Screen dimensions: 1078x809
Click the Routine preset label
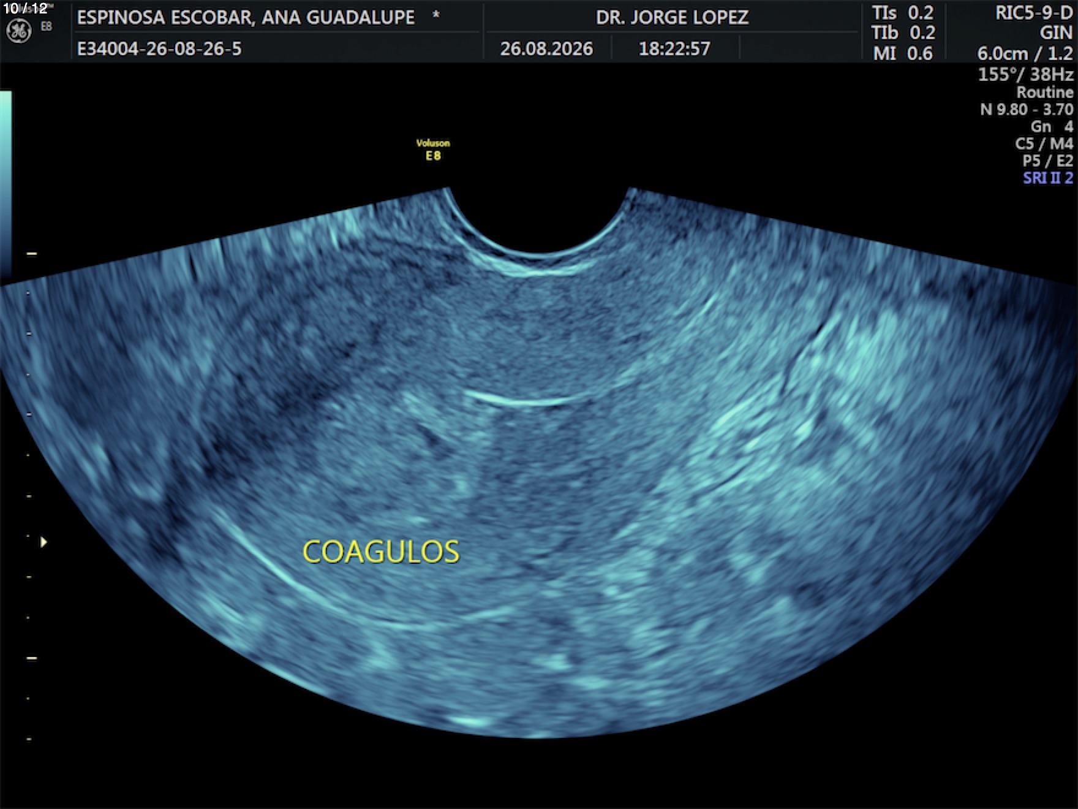coord(1045,93)
